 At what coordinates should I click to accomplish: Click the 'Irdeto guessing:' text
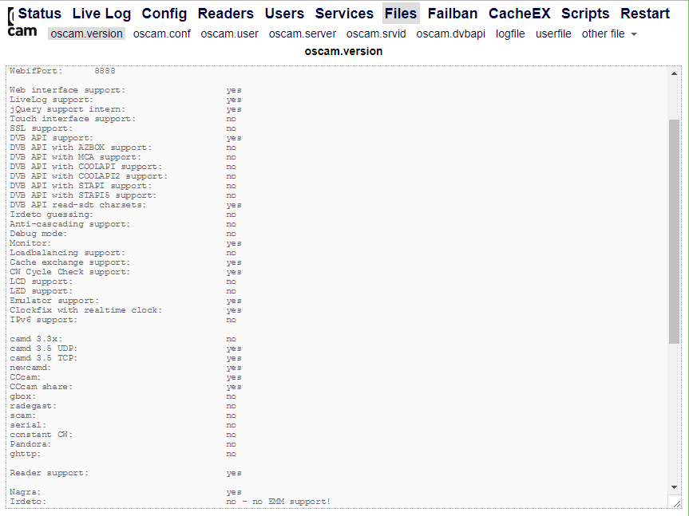(x=52, y=215)
